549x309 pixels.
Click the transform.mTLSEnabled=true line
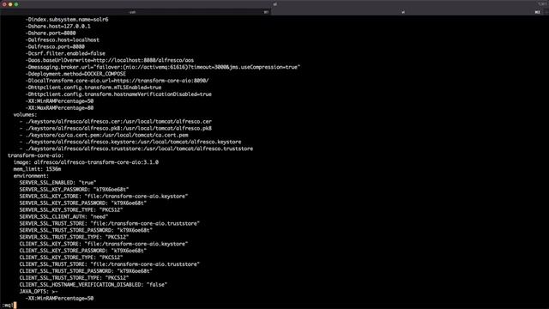94,88
